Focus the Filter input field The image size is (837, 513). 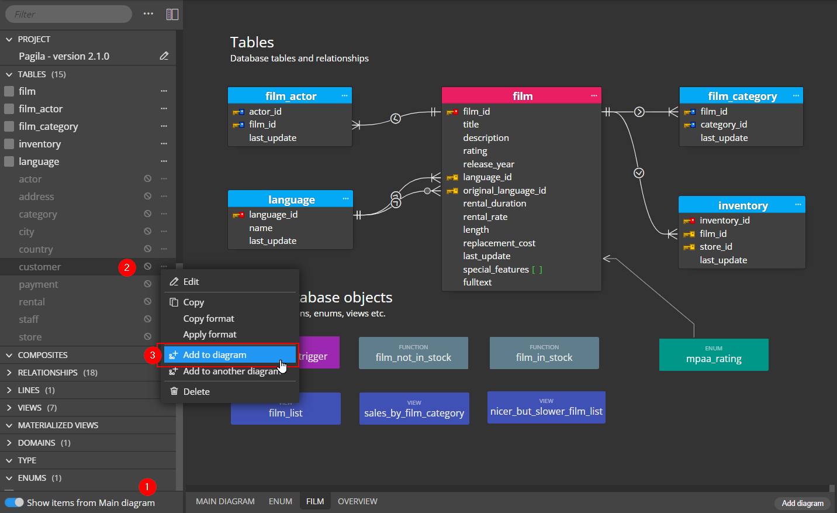[x=69, y=14]
